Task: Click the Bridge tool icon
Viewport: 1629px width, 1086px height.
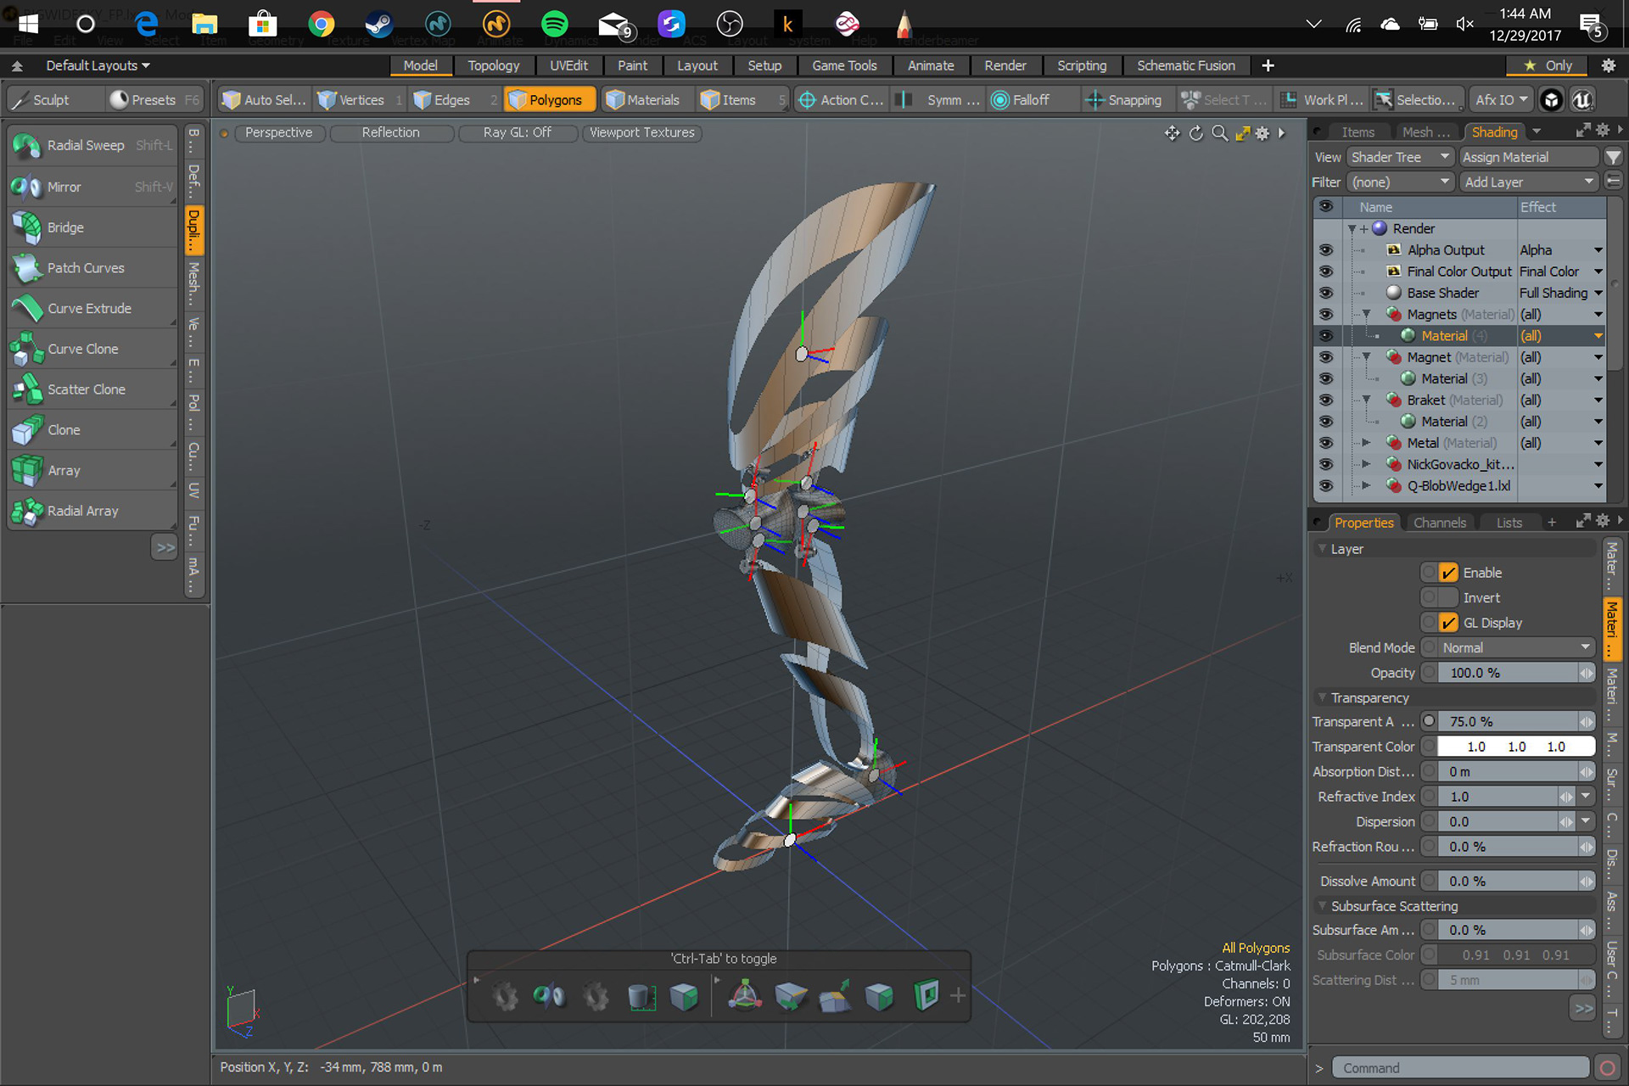Action: (27, 227)
